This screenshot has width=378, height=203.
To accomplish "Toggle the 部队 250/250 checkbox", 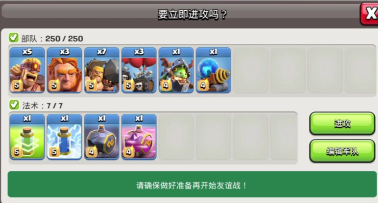I will click(x=14, y=37).
